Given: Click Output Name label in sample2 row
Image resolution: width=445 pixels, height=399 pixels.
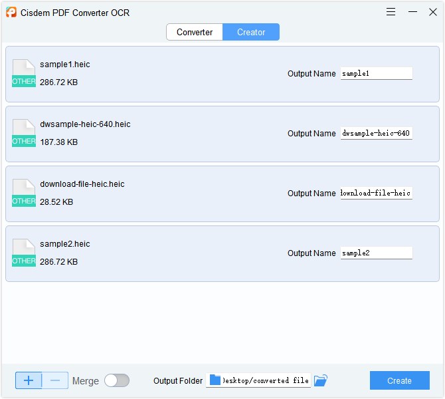Looking at the screenshot, I should click(311, 253).
